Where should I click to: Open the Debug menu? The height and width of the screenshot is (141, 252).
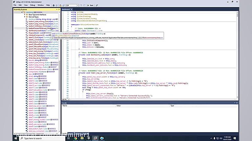[32, 5]
